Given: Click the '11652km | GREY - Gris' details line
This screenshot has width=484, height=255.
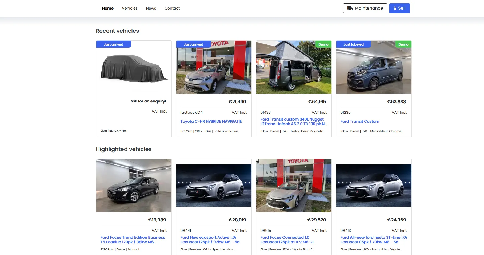Looking at the screenshot, I should 210,131.
